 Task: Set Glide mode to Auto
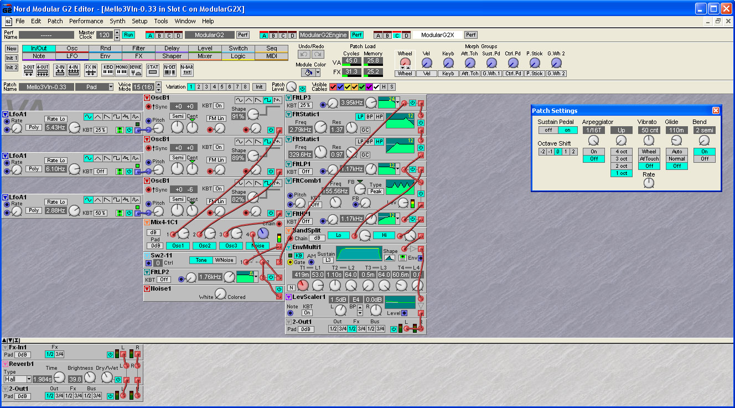click(676, 151)
